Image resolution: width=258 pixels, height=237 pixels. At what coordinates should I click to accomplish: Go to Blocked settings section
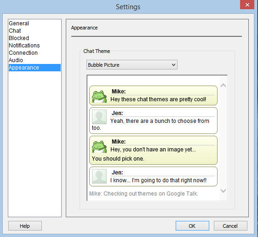click(x=19, y=38)
